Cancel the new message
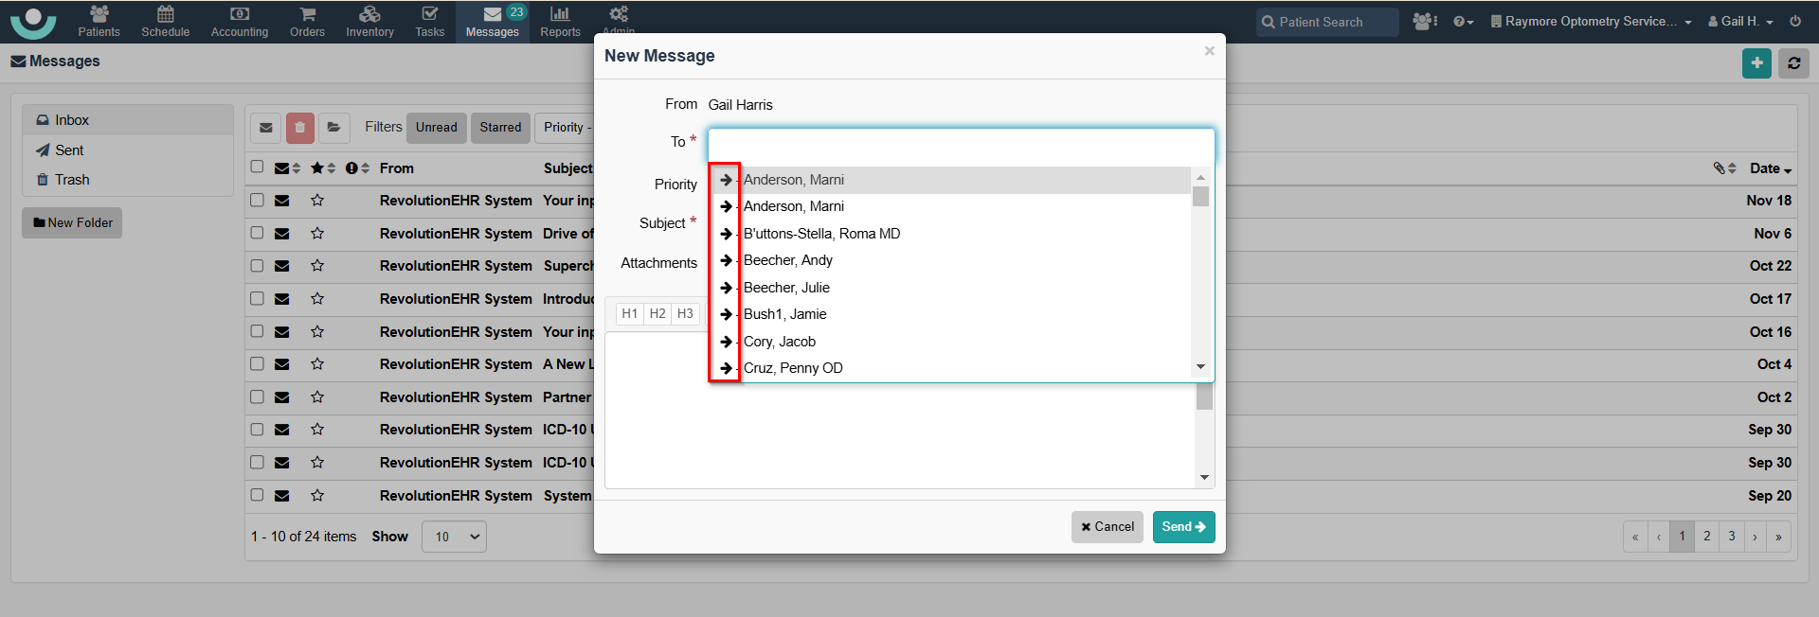The height and width of the screenshot is (617, 1819). click(x=1107, y=527)
